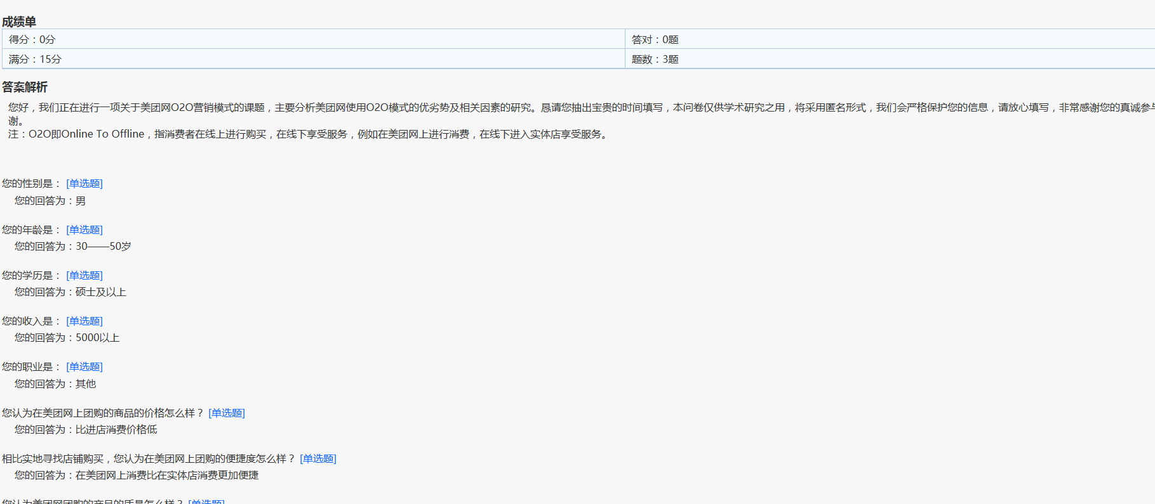Select the 得分：0分 score cell
1155x504 pixels.
pyautogui.click(x=314, y=39)
